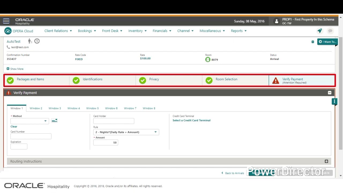The image size is (343, 193).
Task: Click the I Want To button
Action: pos(327,42)
